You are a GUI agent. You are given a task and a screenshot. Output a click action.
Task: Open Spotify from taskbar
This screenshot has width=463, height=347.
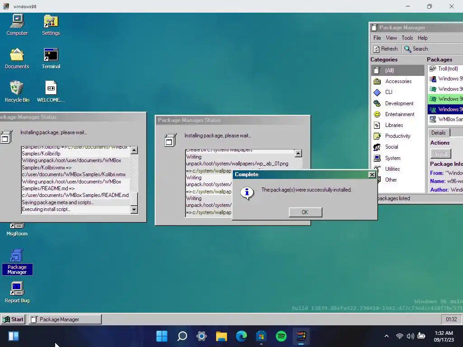point(281,336)
